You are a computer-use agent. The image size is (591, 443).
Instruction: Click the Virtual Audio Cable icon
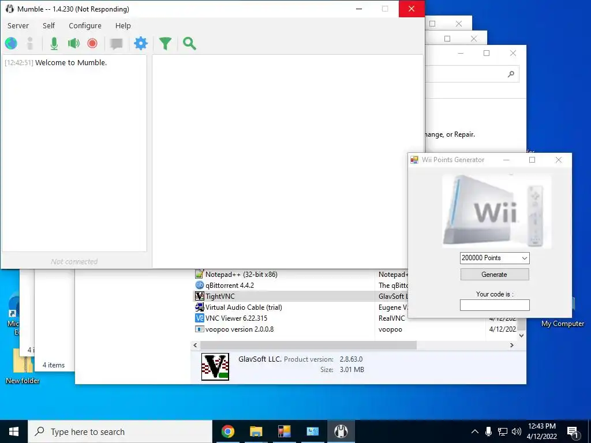[x=199, y=307]
